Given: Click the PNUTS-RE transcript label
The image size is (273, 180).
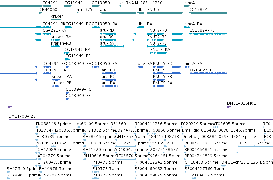Looking at the screenshot, I should (157, 37).
